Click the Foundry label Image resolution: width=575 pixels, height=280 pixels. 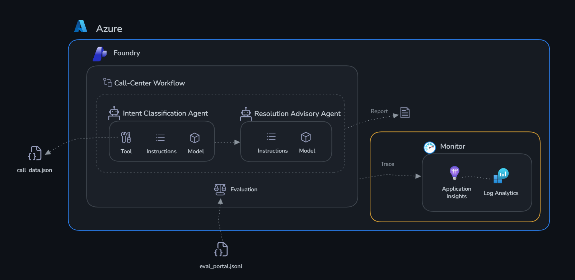127,53
